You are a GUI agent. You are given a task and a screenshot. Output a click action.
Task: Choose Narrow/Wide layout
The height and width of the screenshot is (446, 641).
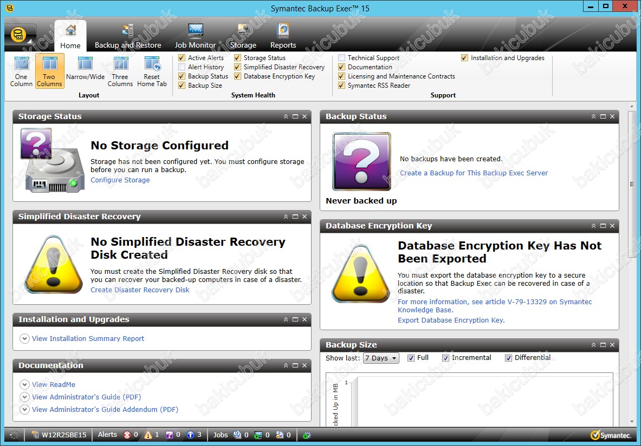[x=86, y=69]
